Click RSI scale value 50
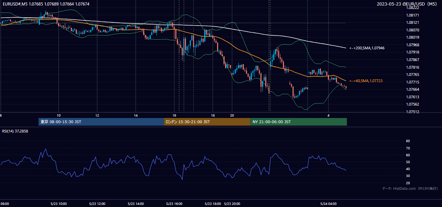This screenshot has height=207, width=442. pyautogui.click(x=408, y=162)
